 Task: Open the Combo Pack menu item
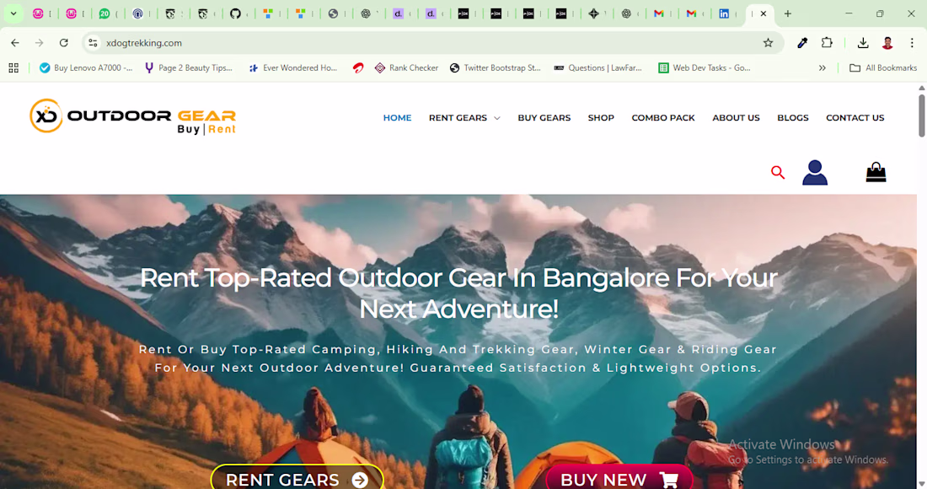point(662,118)
